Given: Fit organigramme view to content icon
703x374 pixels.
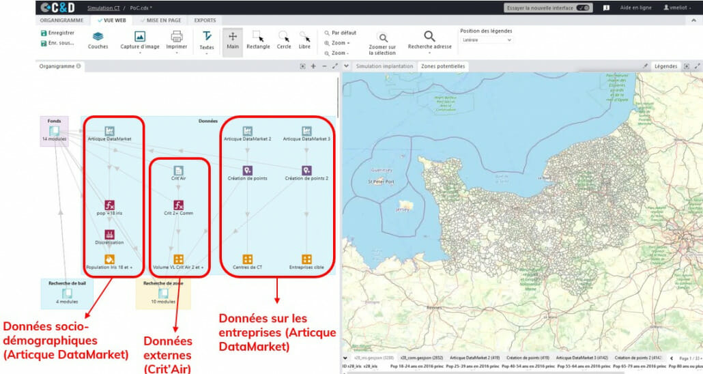Looking at the screenshot, I should click(302, 66).
